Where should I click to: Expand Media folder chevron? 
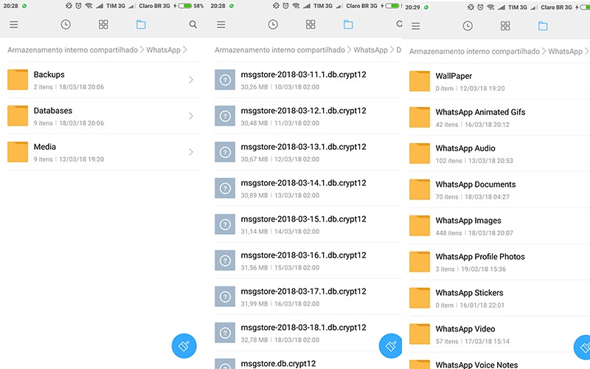(191, 152)
